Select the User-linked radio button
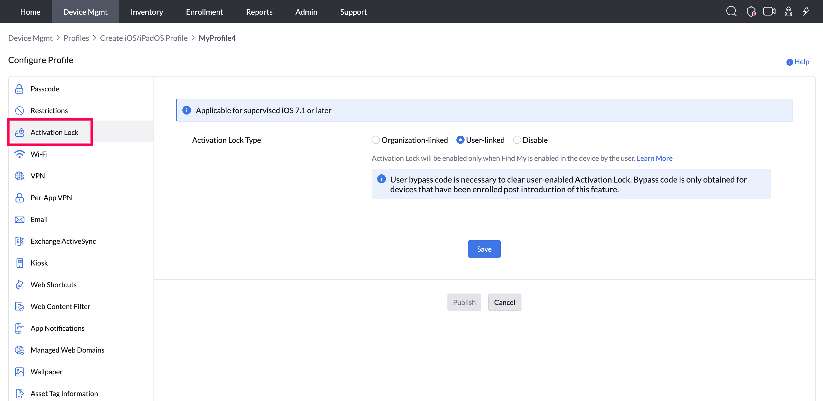 [x=460, y=140]
